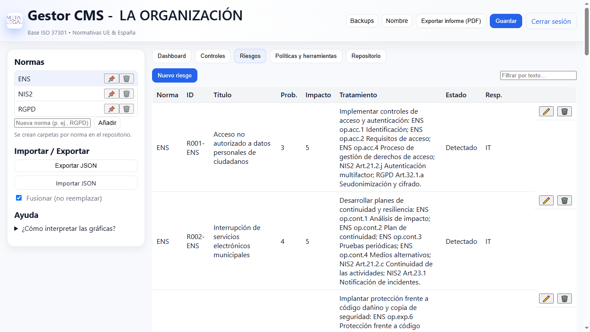Edit risk R002-ENS with pencil icon
The height and width of the screenshot is (332, 590).
pos(546,201)
